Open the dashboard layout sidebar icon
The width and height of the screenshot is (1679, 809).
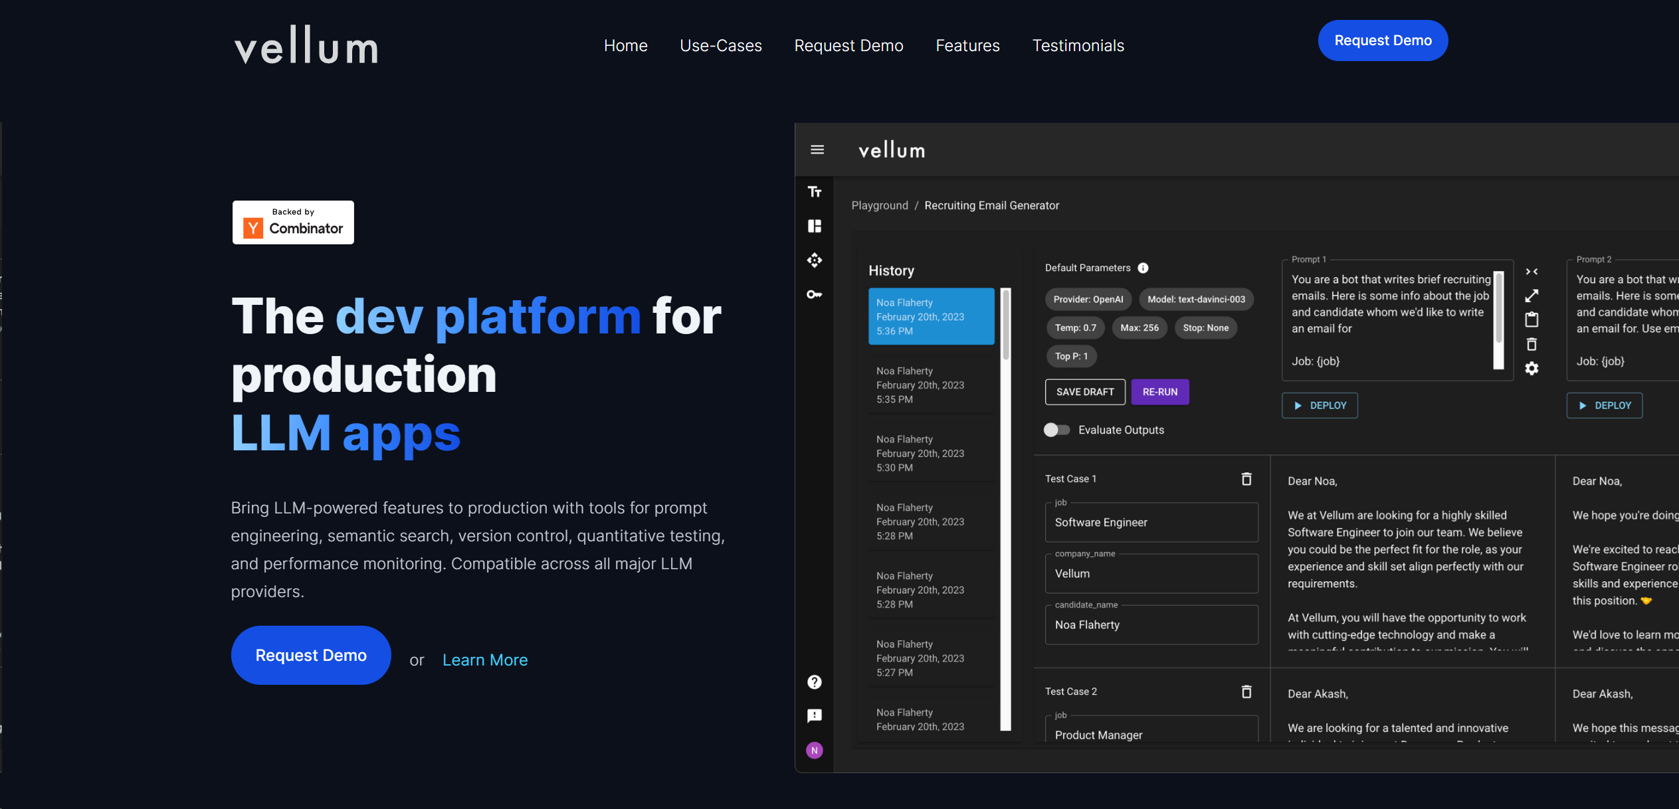(815, 226)
